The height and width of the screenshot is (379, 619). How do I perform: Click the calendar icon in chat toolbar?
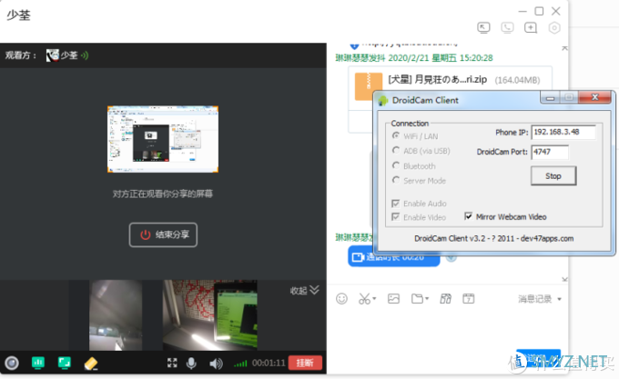click(469, 299)
